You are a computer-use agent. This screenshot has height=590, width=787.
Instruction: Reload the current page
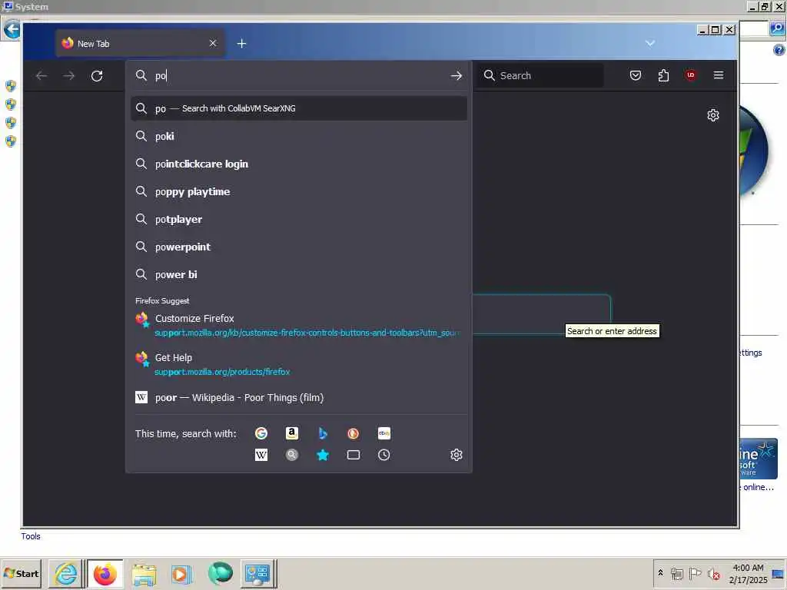click(97, 76)
